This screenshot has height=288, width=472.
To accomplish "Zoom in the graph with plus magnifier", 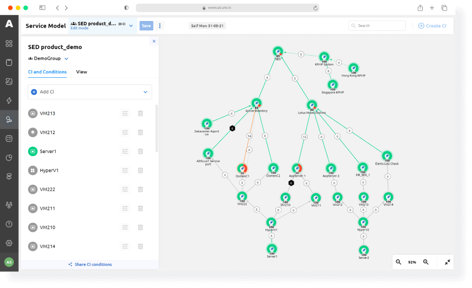I will (426, 262).
